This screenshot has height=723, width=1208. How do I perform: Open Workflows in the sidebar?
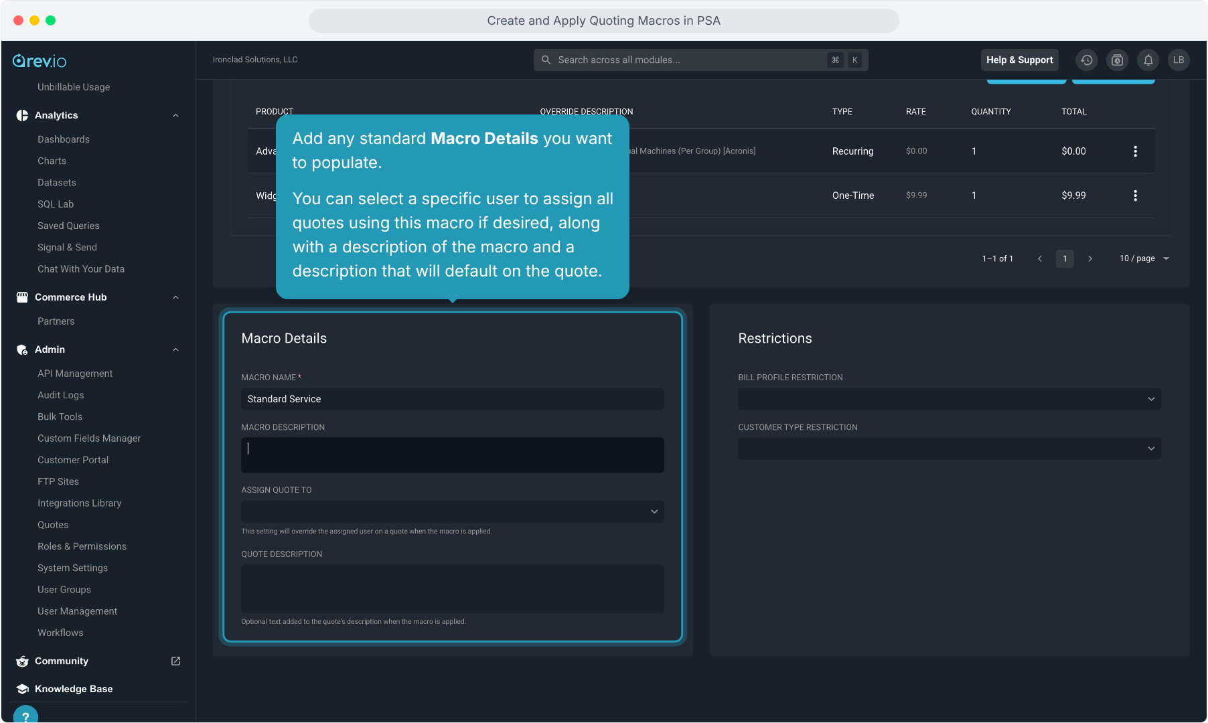pyautogui.click(x=60, y=633)
